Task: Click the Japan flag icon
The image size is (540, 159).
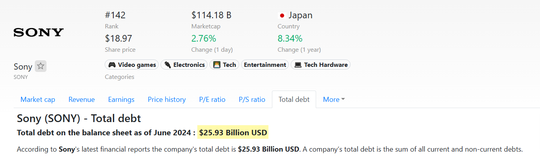Action: tap(282, 16)
